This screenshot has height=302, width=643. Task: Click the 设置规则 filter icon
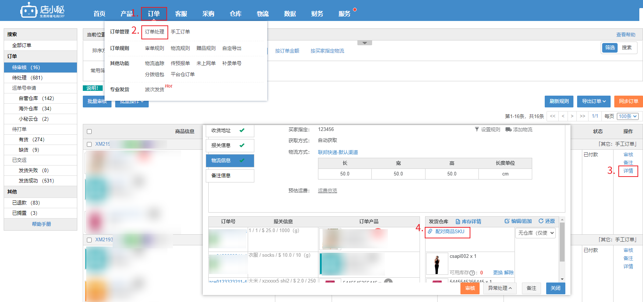(477, 129)
